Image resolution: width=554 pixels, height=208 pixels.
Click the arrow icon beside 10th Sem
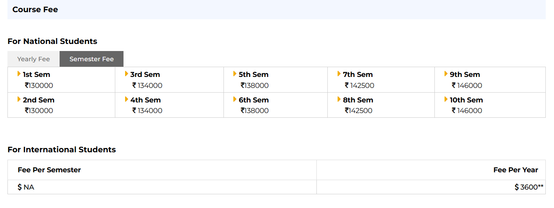[x=446, y=99]
